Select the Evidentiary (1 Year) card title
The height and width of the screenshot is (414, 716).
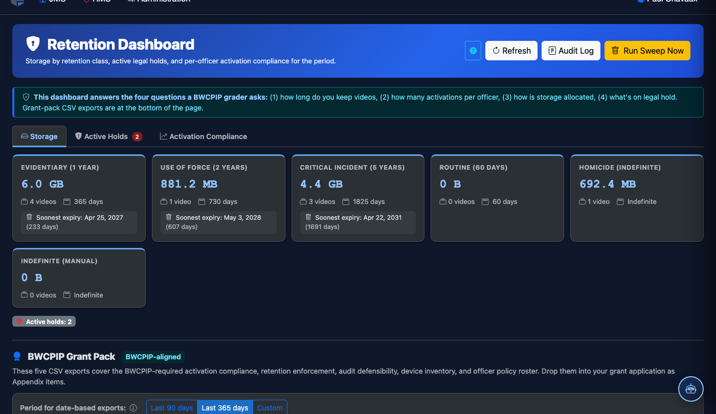pos(60,167)
